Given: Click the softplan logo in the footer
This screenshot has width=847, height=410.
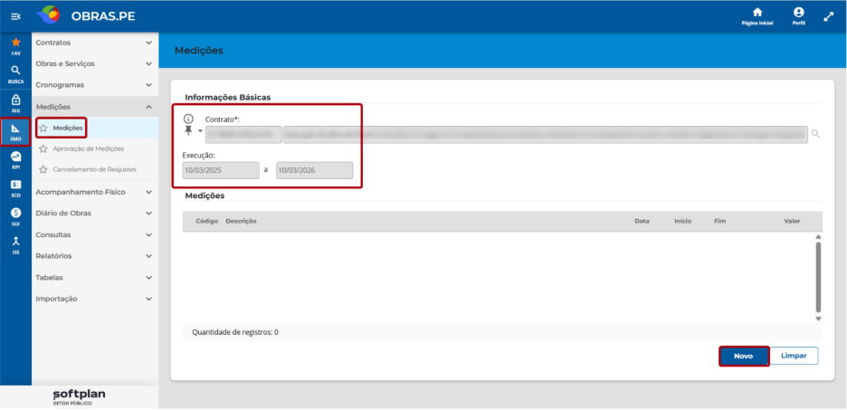Looking at the screenshot, I should point(80,397).
